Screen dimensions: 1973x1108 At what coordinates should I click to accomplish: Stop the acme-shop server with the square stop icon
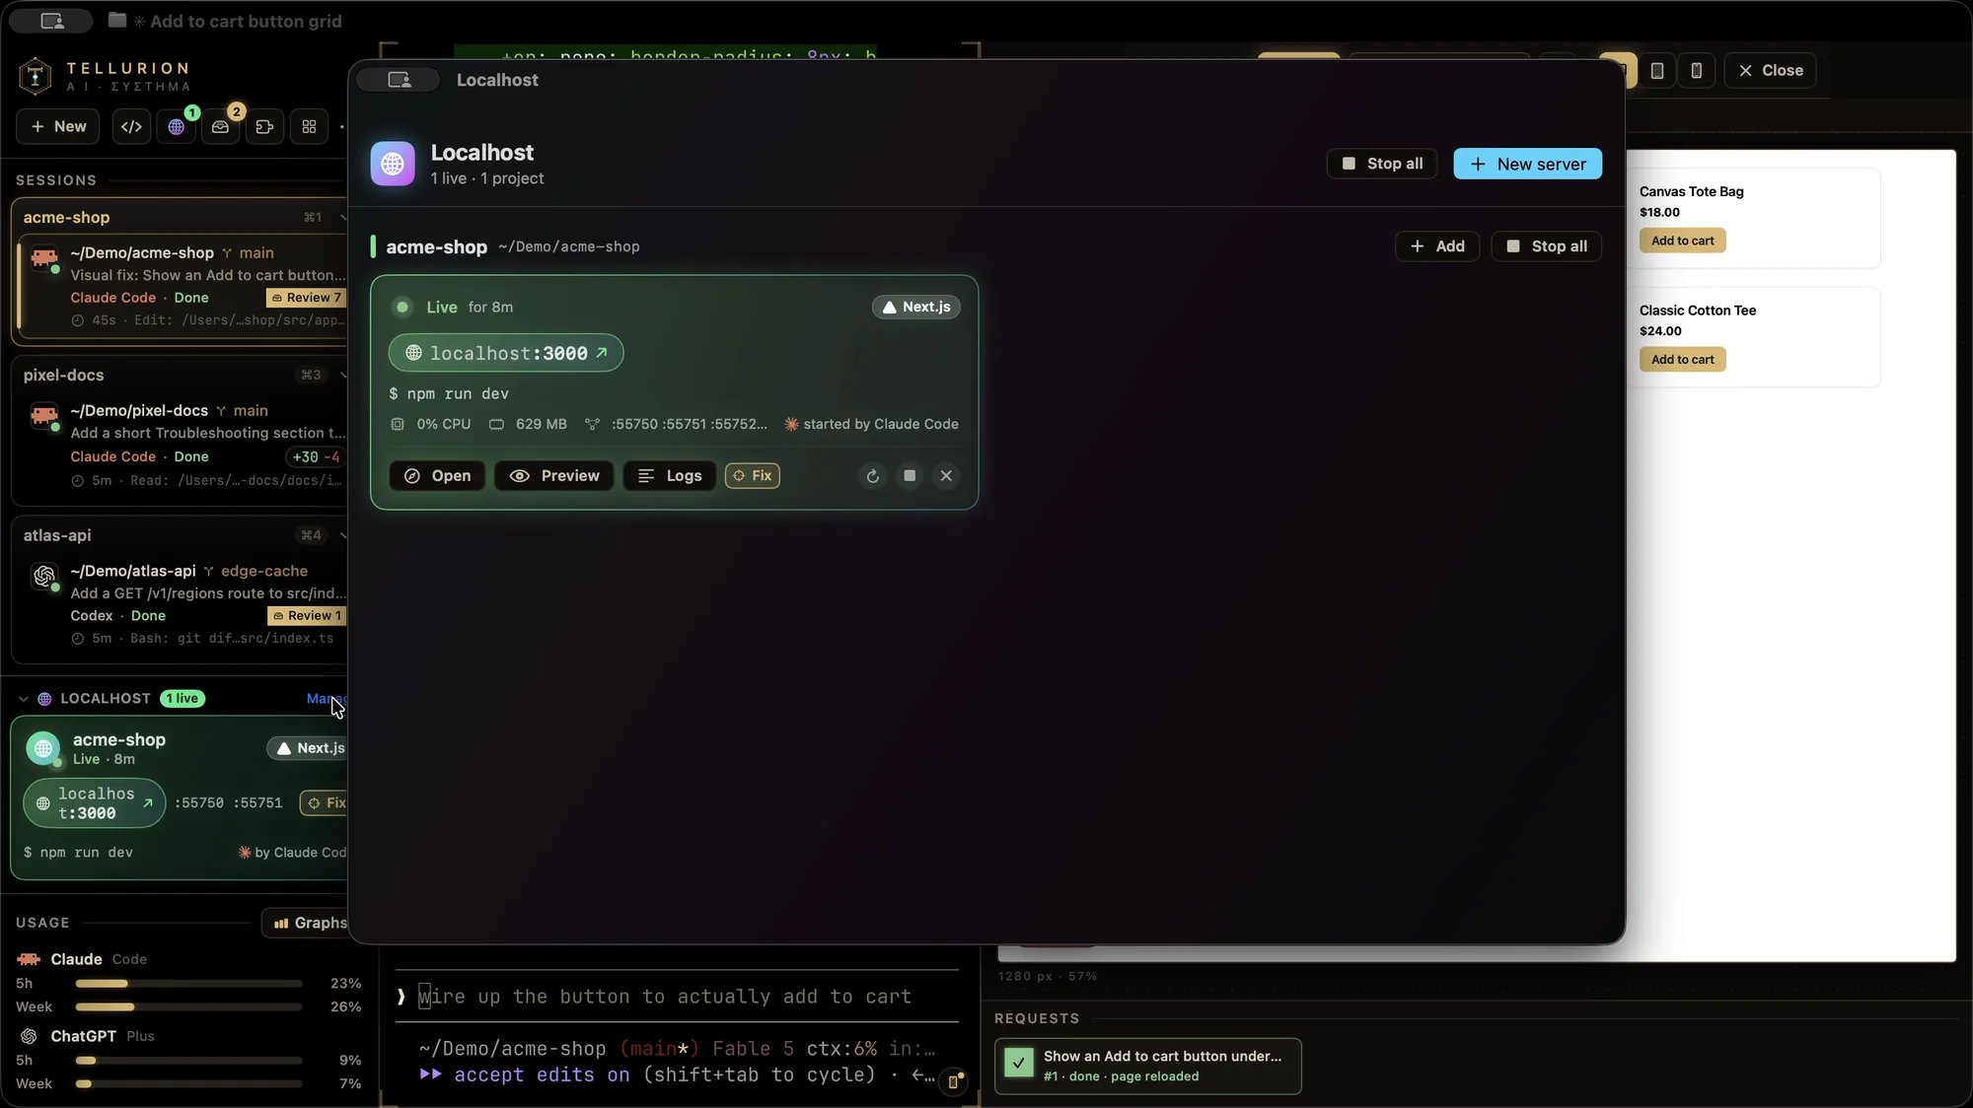coord(910,476)
